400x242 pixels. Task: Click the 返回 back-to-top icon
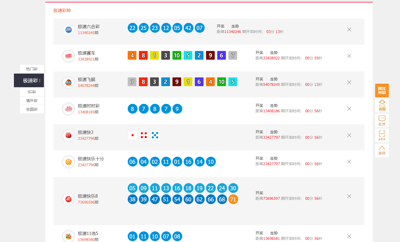point(382,150)
